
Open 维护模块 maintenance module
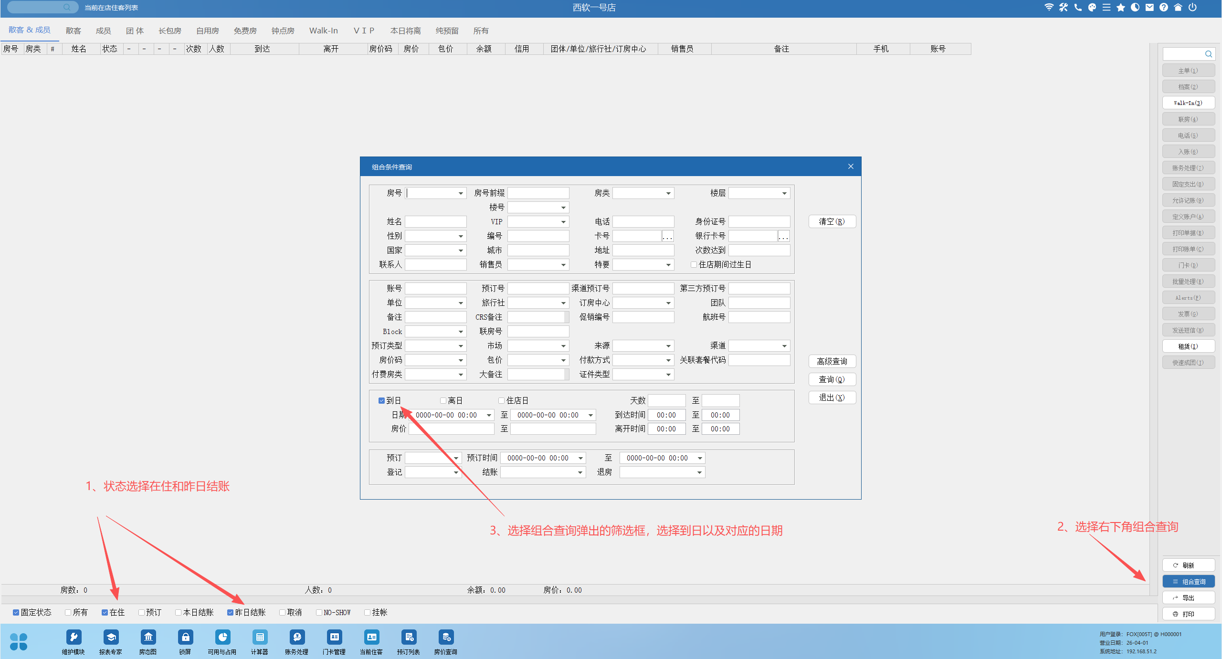coord(74,642)
